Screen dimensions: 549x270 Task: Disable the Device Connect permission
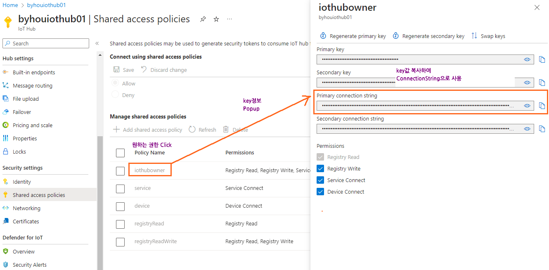point(320,192)
